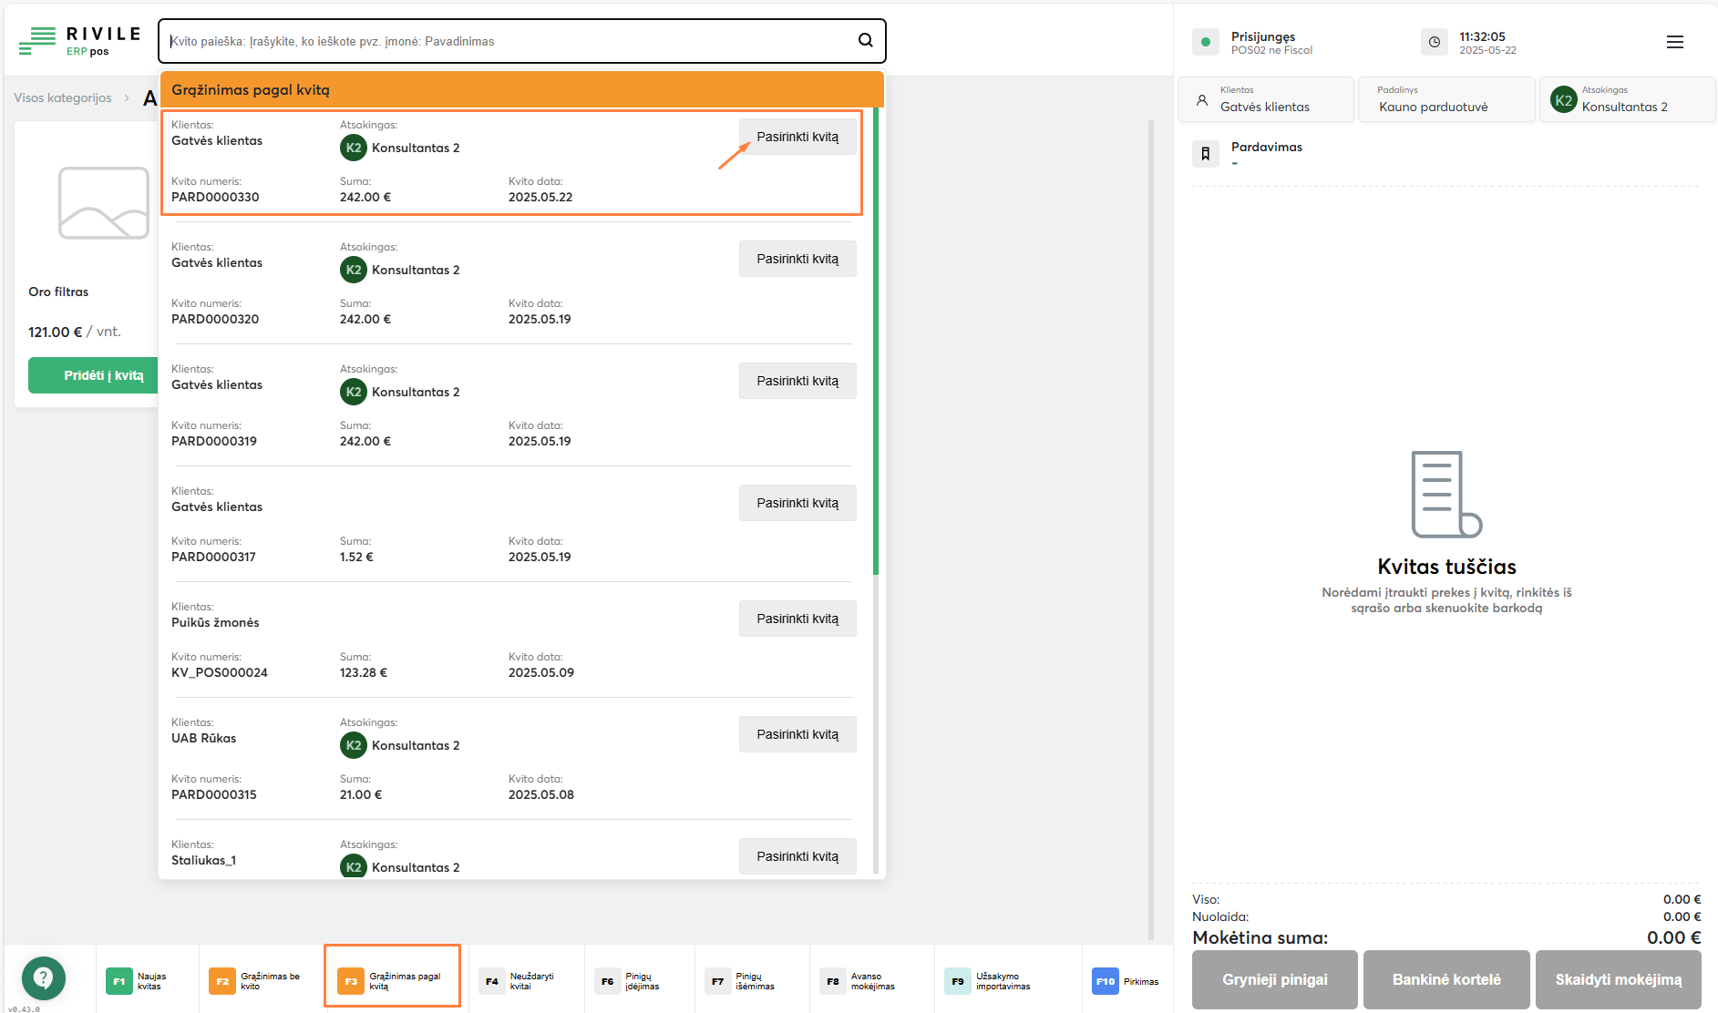Select F3 Grąžinimas pagal kvitą

[392, 980]
